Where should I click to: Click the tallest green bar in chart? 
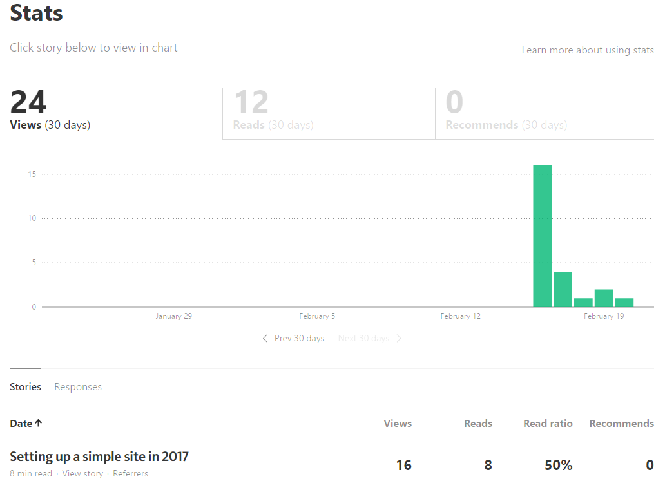tap(542, 236)
